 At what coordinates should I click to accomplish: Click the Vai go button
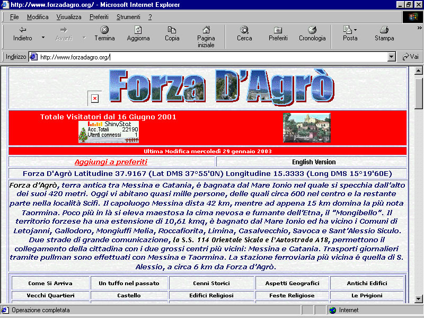coord(410,57)
